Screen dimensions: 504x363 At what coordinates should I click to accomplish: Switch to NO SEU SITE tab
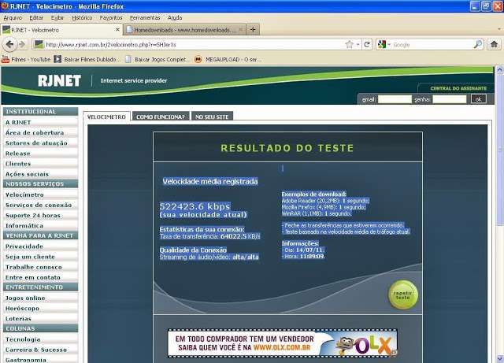tap(212, 117)
